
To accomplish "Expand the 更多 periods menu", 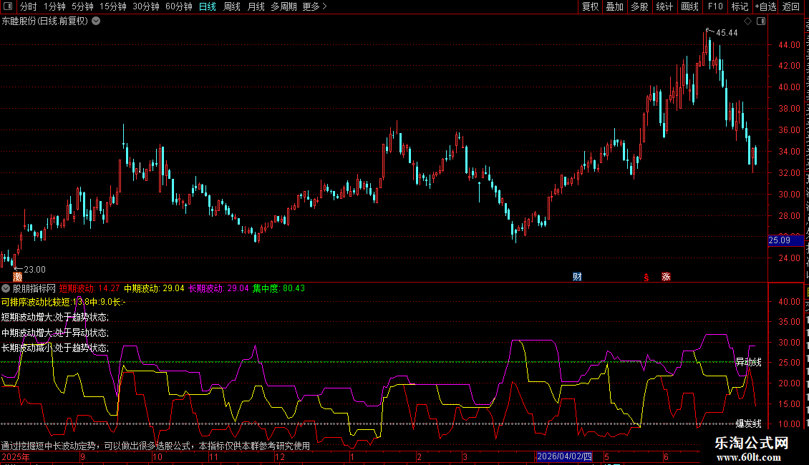I will pyautogui.click(x=315, y=6).
